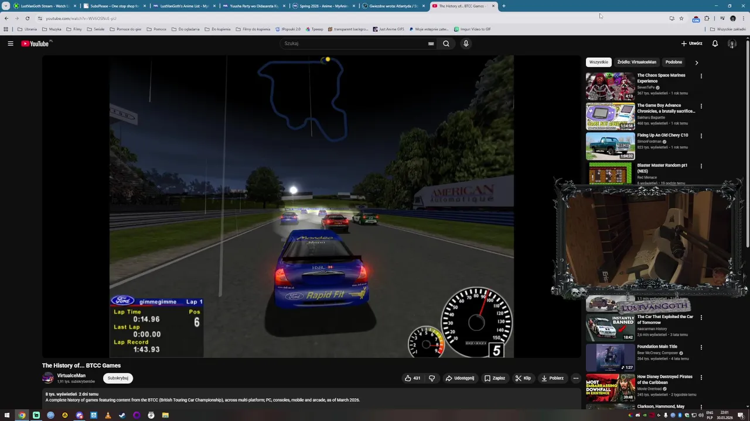Open the Foundation Main Title video link
Screen dimensions: 750x421
pyautogui.click(x=657, y=347)
